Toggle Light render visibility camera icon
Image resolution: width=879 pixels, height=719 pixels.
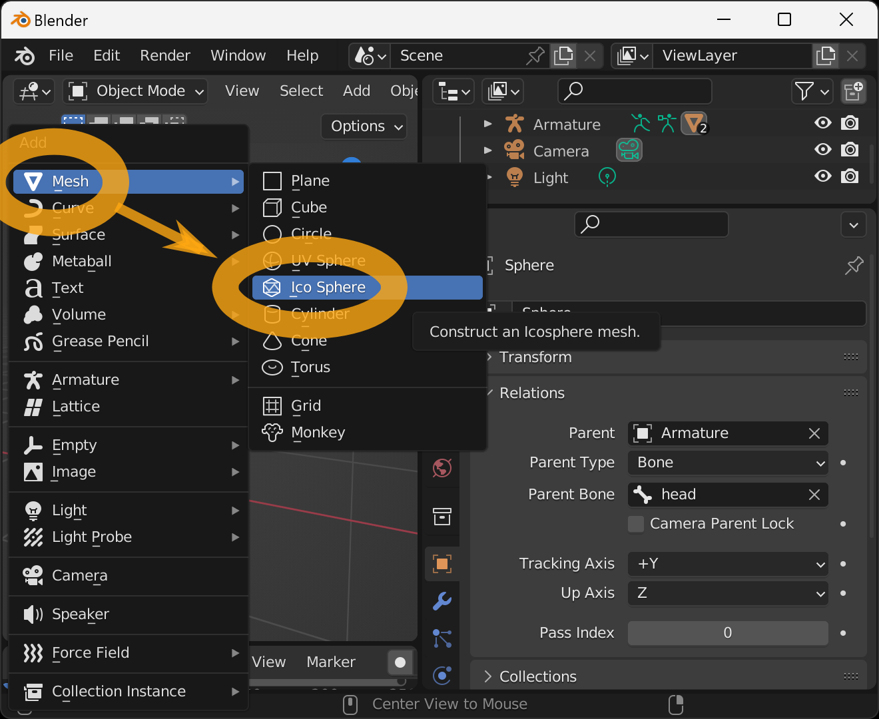tap(850, 176)
